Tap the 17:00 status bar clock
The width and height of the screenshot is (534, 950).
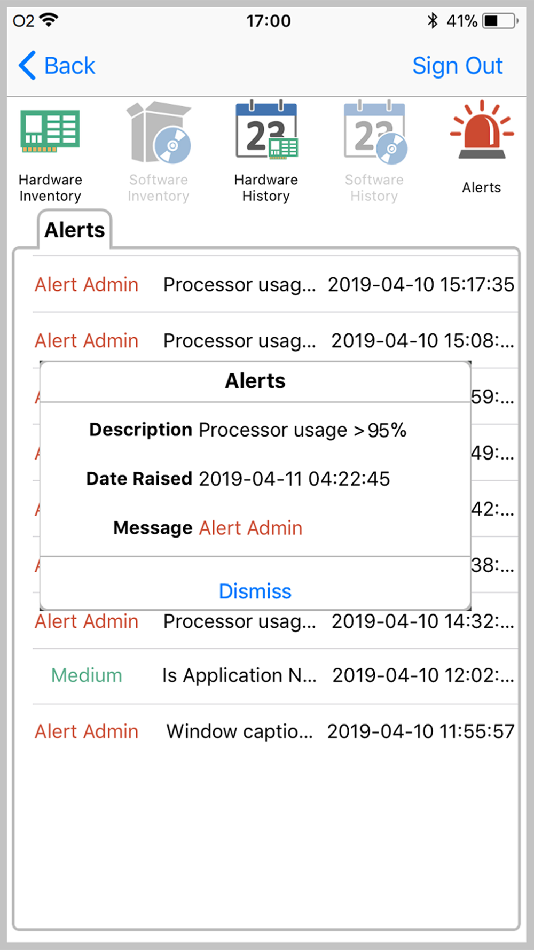(269, 21)
